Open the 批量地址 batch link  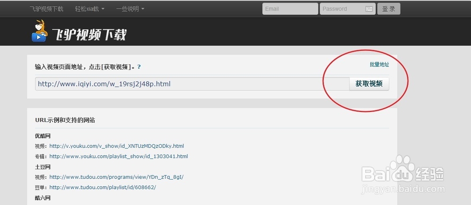coord(379,64)
